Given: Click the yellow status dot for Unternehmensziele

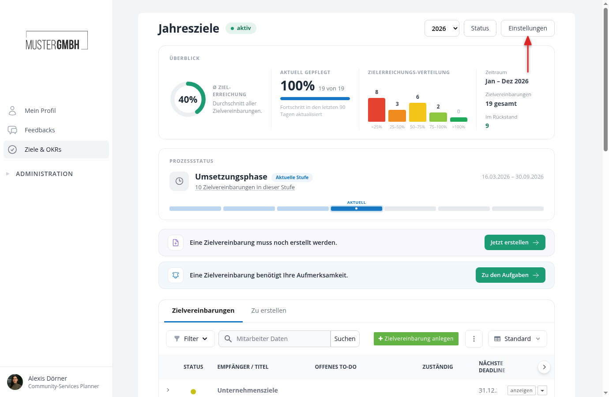Looking at the screenshot, I should pyautogui.click(x=193, y=392).
